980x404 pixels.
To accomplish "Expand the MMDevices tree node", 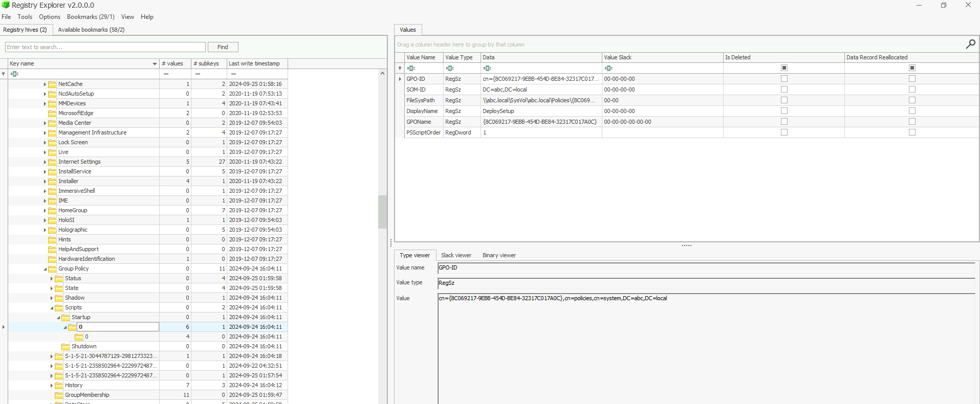I will coord(45,104).
